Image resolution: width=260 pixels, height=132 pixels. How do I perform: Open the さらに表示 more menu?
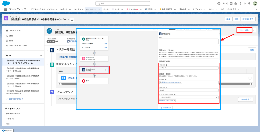click(234, 9)
